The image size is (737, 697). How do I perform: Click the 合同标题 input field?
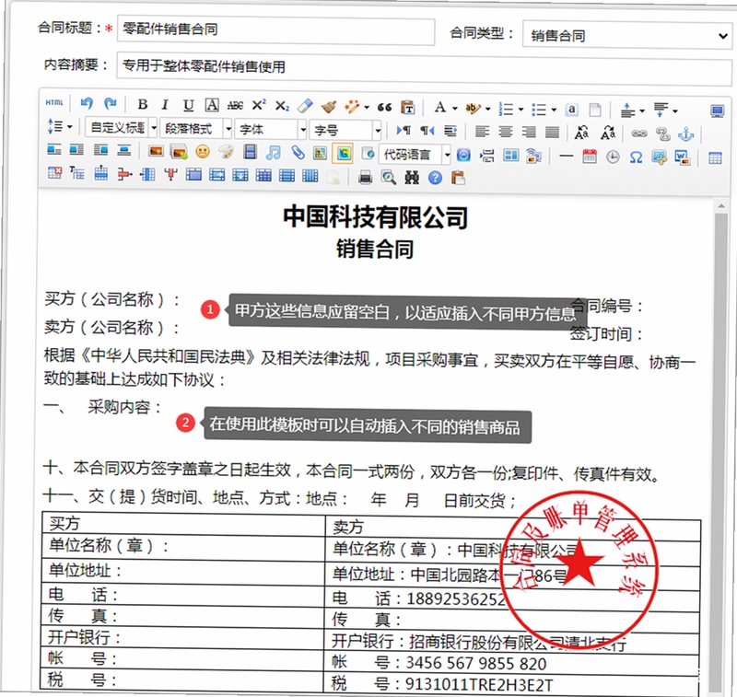(x=275, y=30)
